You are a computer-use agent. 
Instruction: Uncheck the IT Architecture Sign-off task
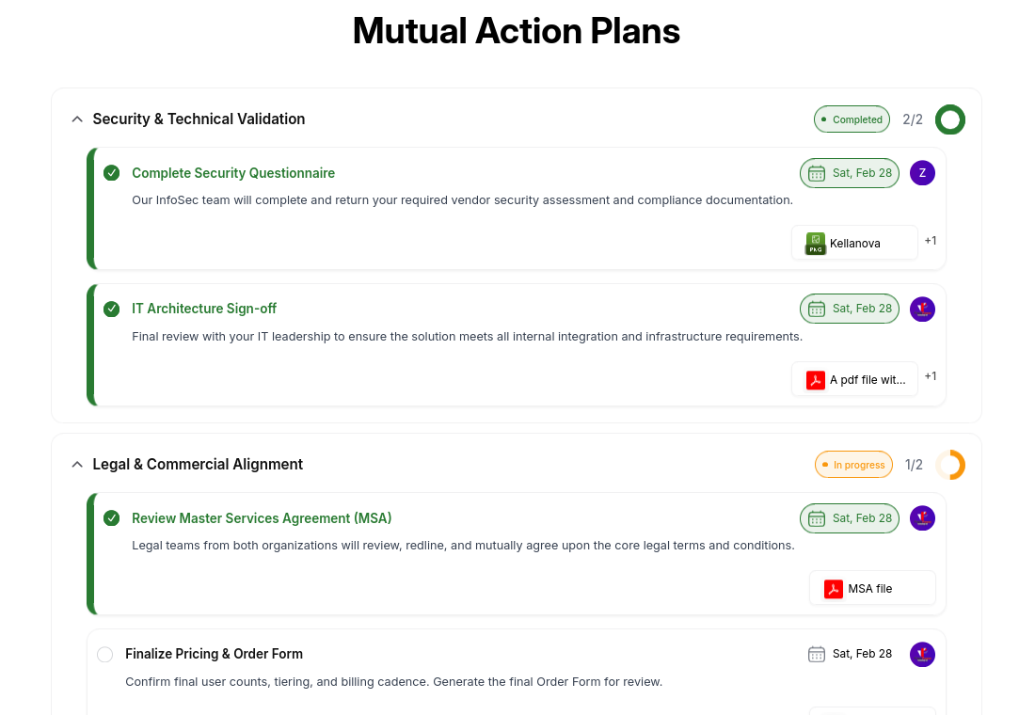[x=112, y=309]
